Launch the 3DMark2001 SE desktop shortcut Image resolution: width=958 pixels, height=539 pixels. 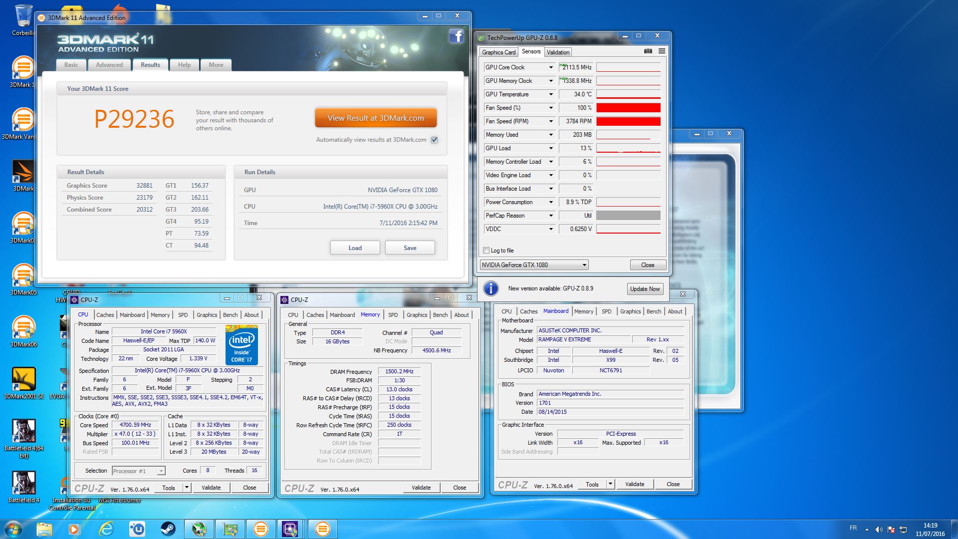coord(23,383)
